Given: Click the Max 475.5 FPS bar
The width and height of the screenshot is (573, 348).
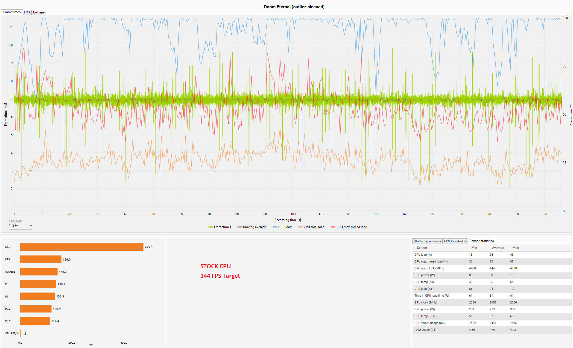Looking at the screenshot, I should 82,247.
